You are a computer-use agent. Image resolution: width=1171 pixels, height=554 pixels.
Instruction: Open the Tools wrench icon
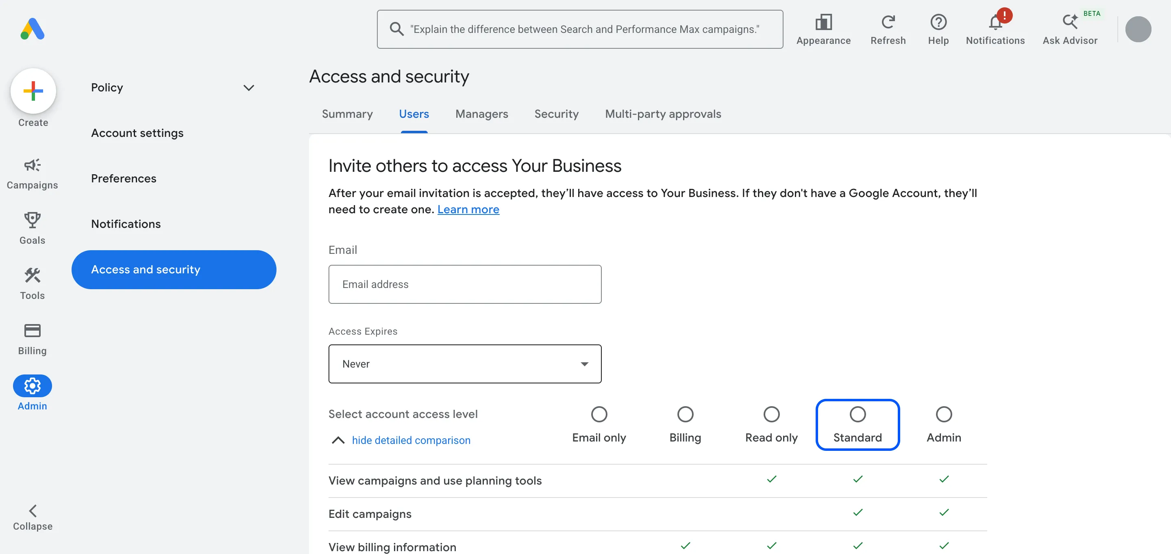click(x=32, y=275)
